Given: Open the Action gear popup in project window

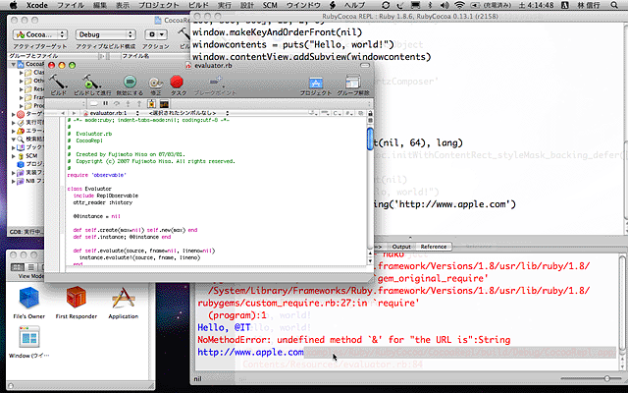Looking at the screenshot, I should (x=156, y=34).
